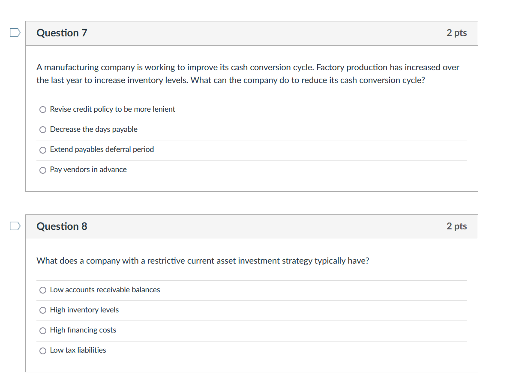This screenshot has height=383, width=516.
Task: Choose 'High inventory levels' answer
Action: (42, 310)
